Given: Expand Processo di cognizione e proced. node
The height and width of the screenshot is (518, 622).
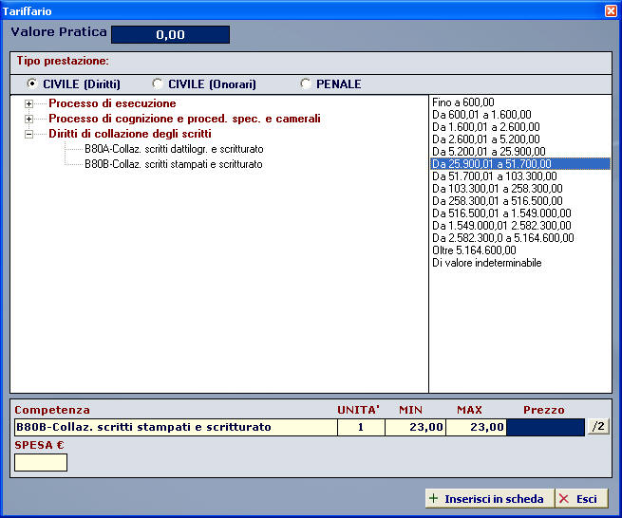Looking at the screenshot, I should pyautogui.click(x=28, y=119).
